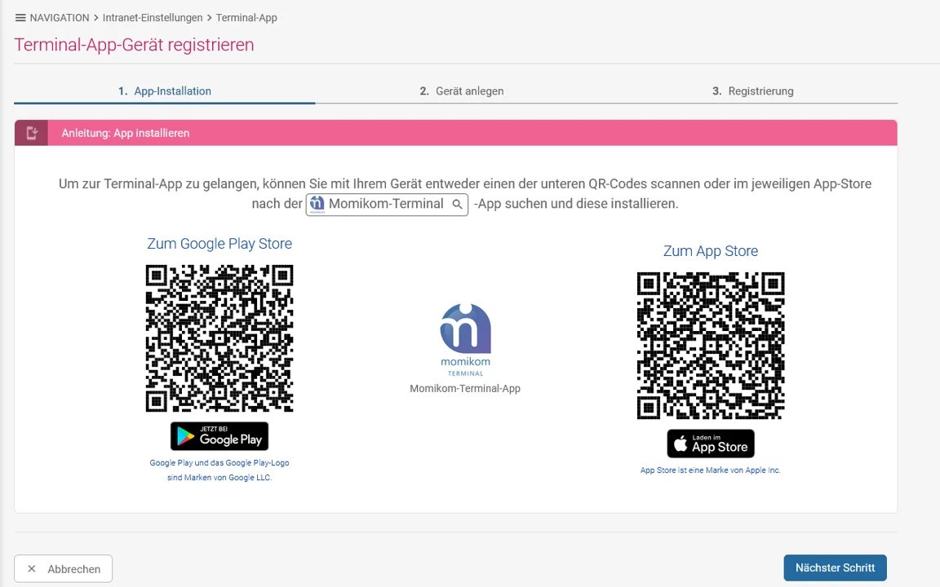Click the Momikom logo in search field
The height and width of the screenshot is (587, 940).
(x=317, y=205)
